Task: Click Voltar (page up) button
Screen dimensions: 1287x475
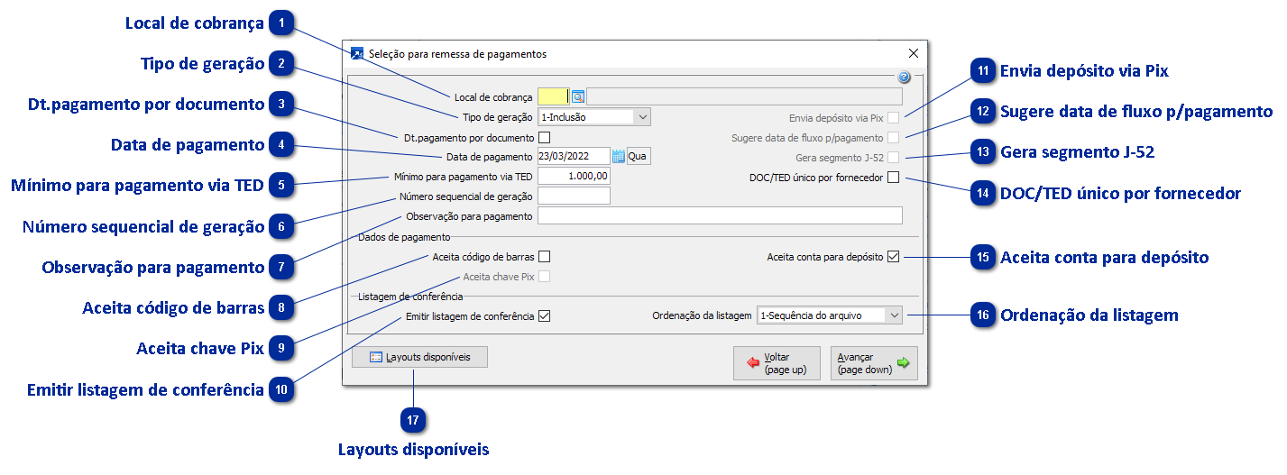Action: [x=777, y=363]
